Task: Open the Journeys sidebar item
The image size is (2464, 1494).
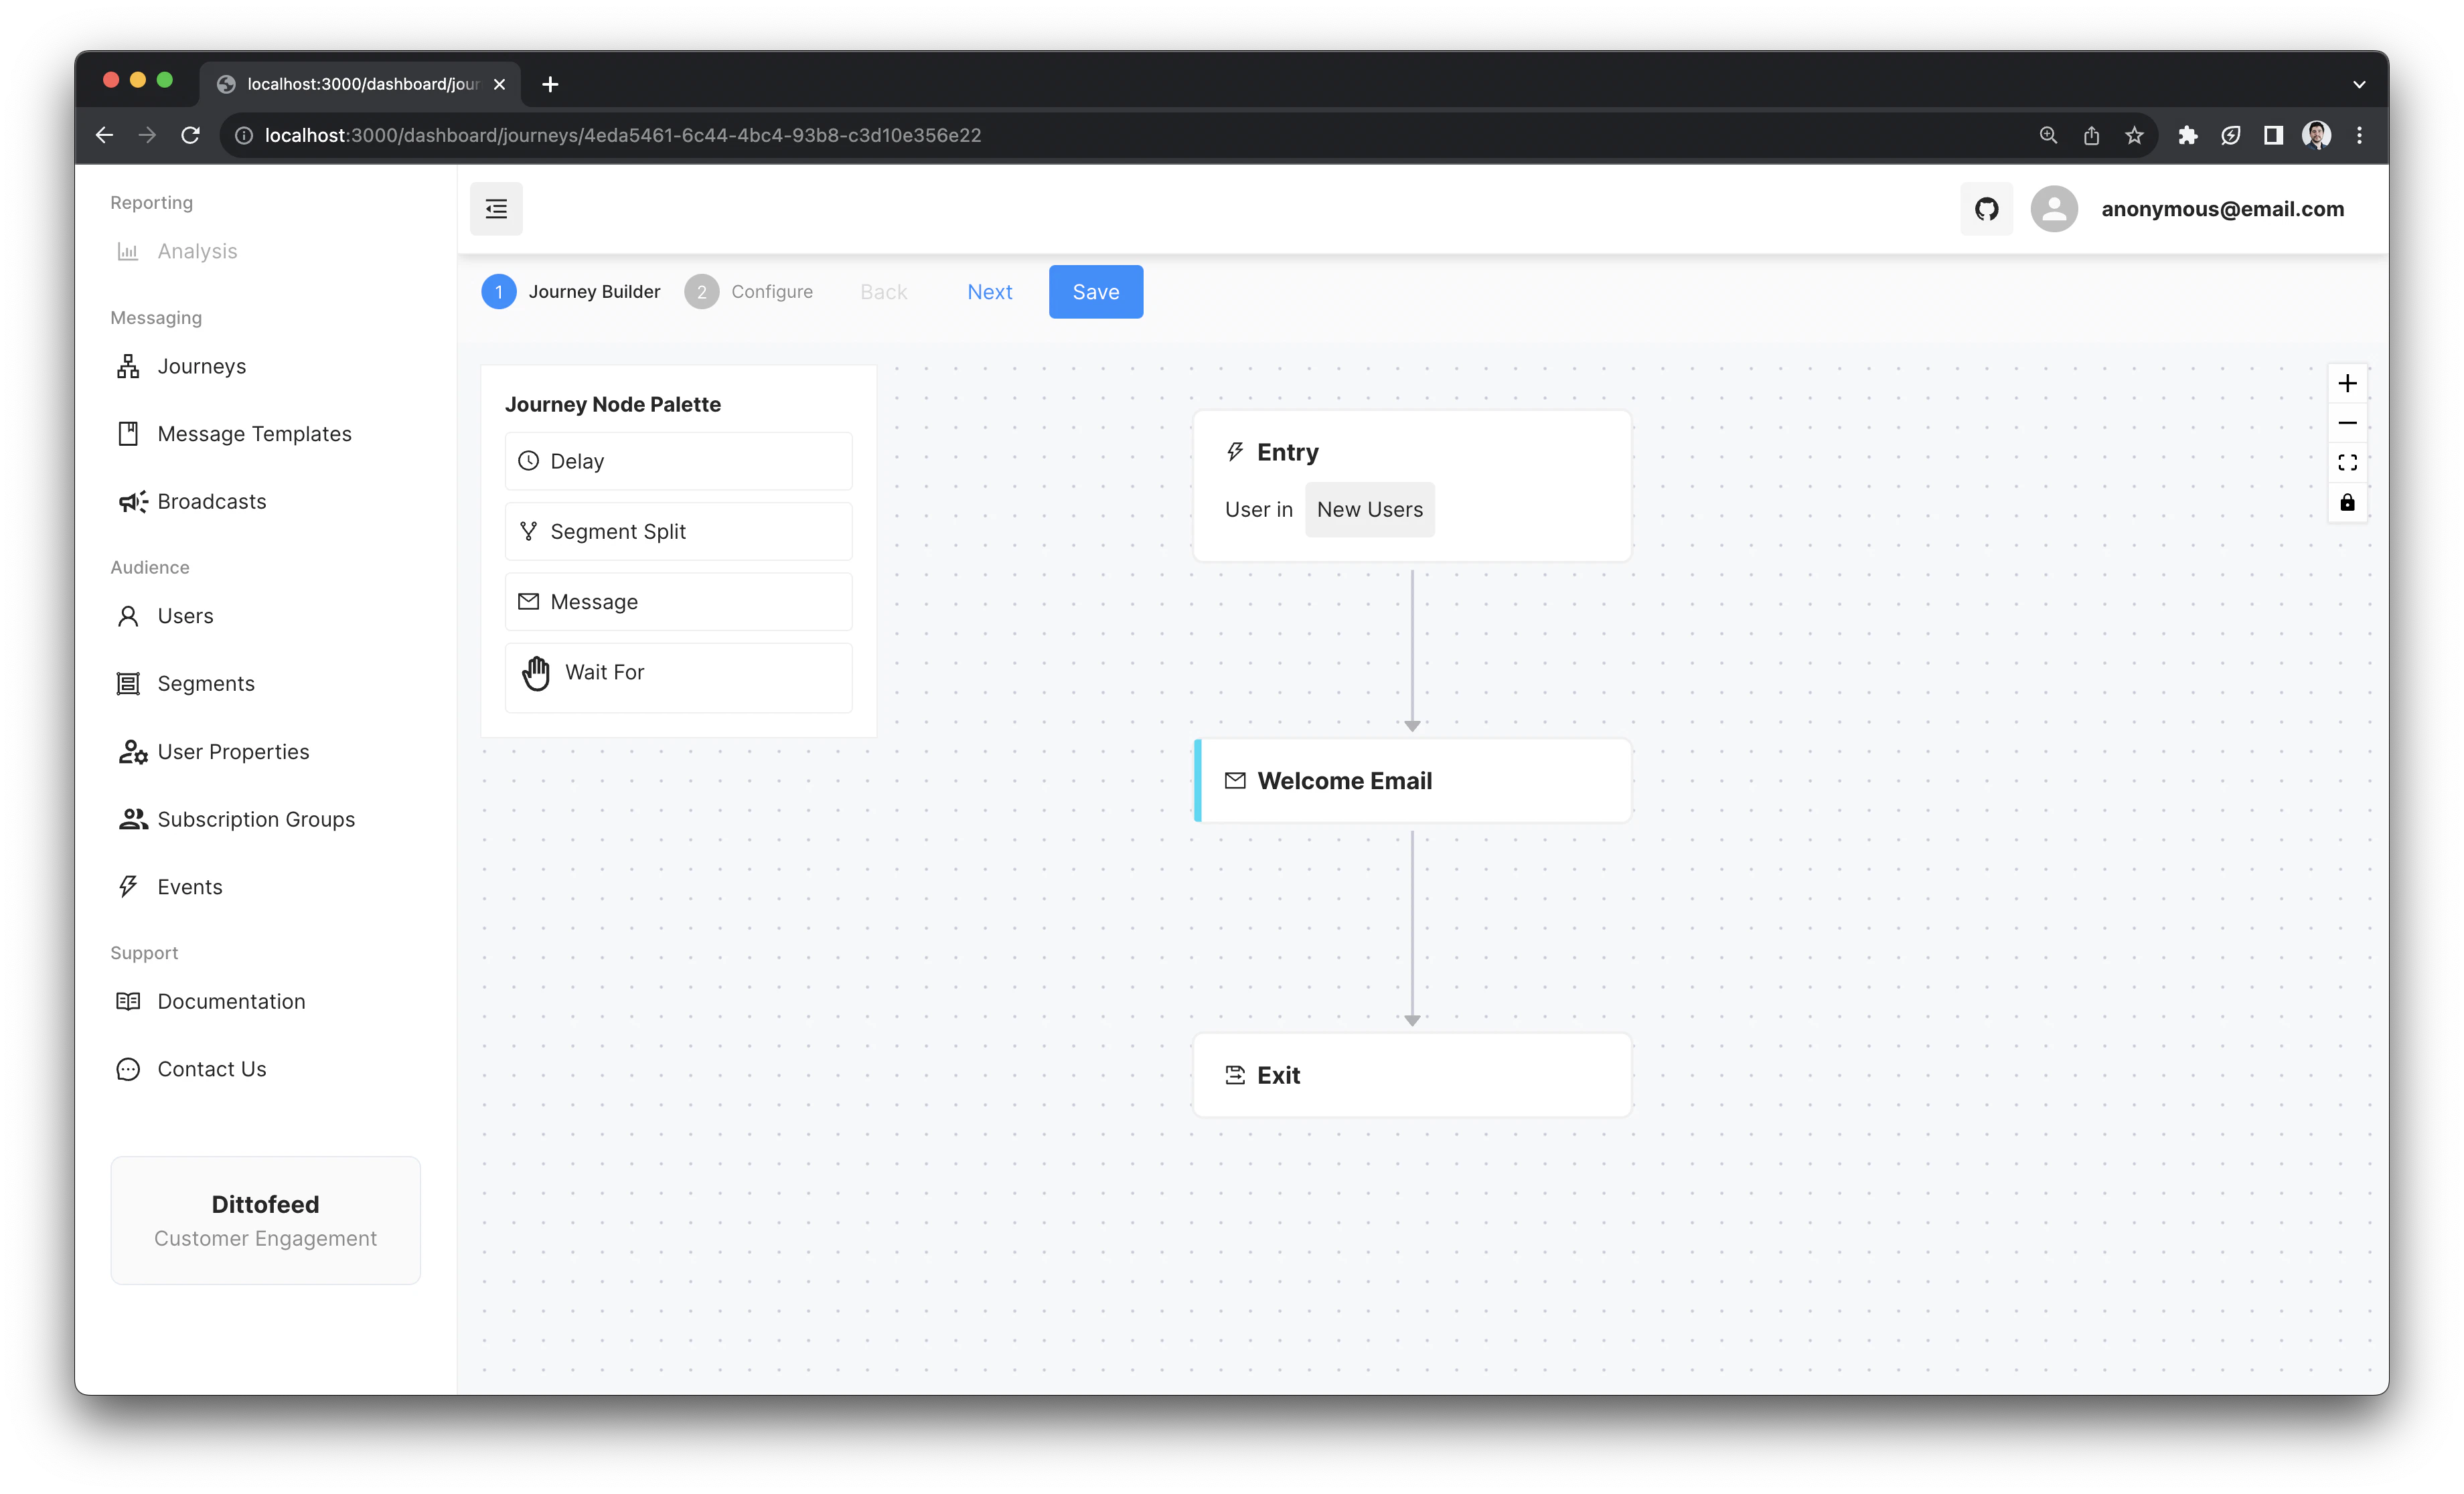Action: 201,366
